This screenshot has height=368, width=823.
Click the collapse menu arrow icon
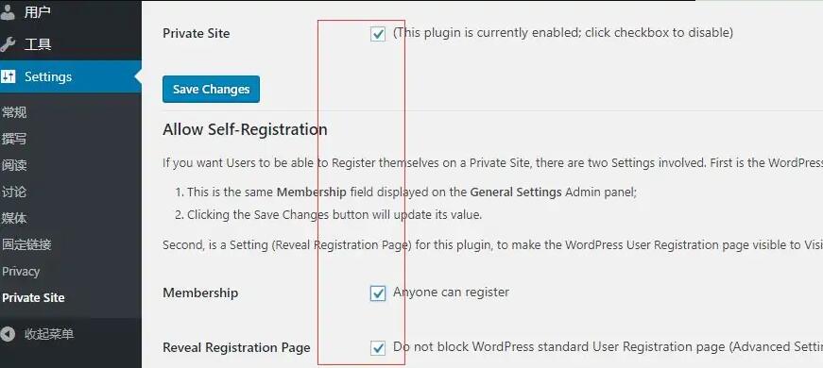tap(8, 334)
